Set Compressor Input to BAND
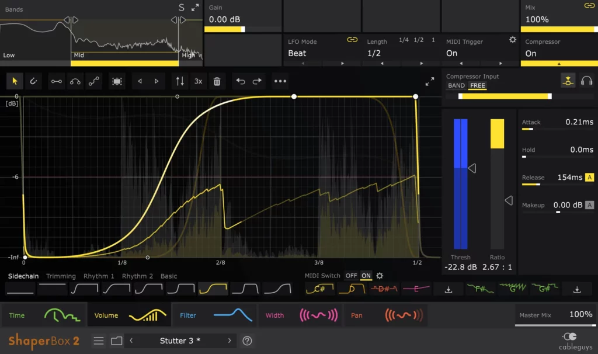Image resolution: width=598 pixels, height=354 pixels. (x=456, y=85)
